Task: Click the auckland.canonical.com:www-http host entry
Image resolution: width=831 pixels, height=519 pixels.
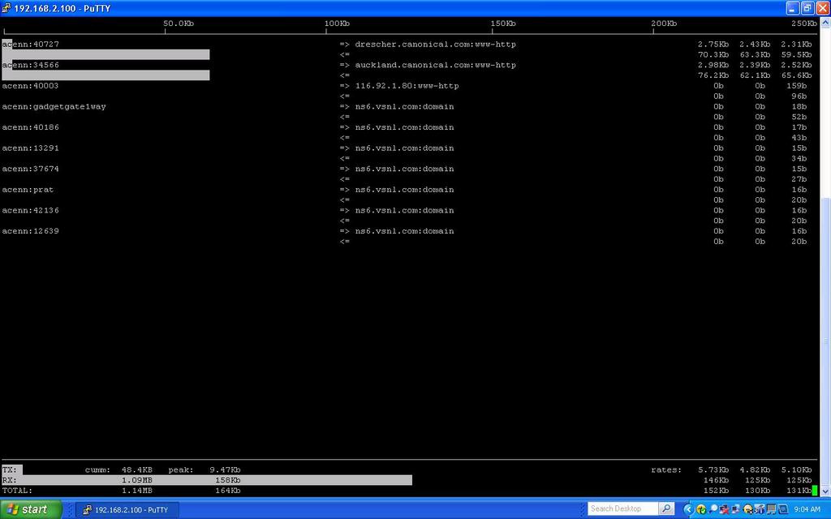Action: click(435, 65)
